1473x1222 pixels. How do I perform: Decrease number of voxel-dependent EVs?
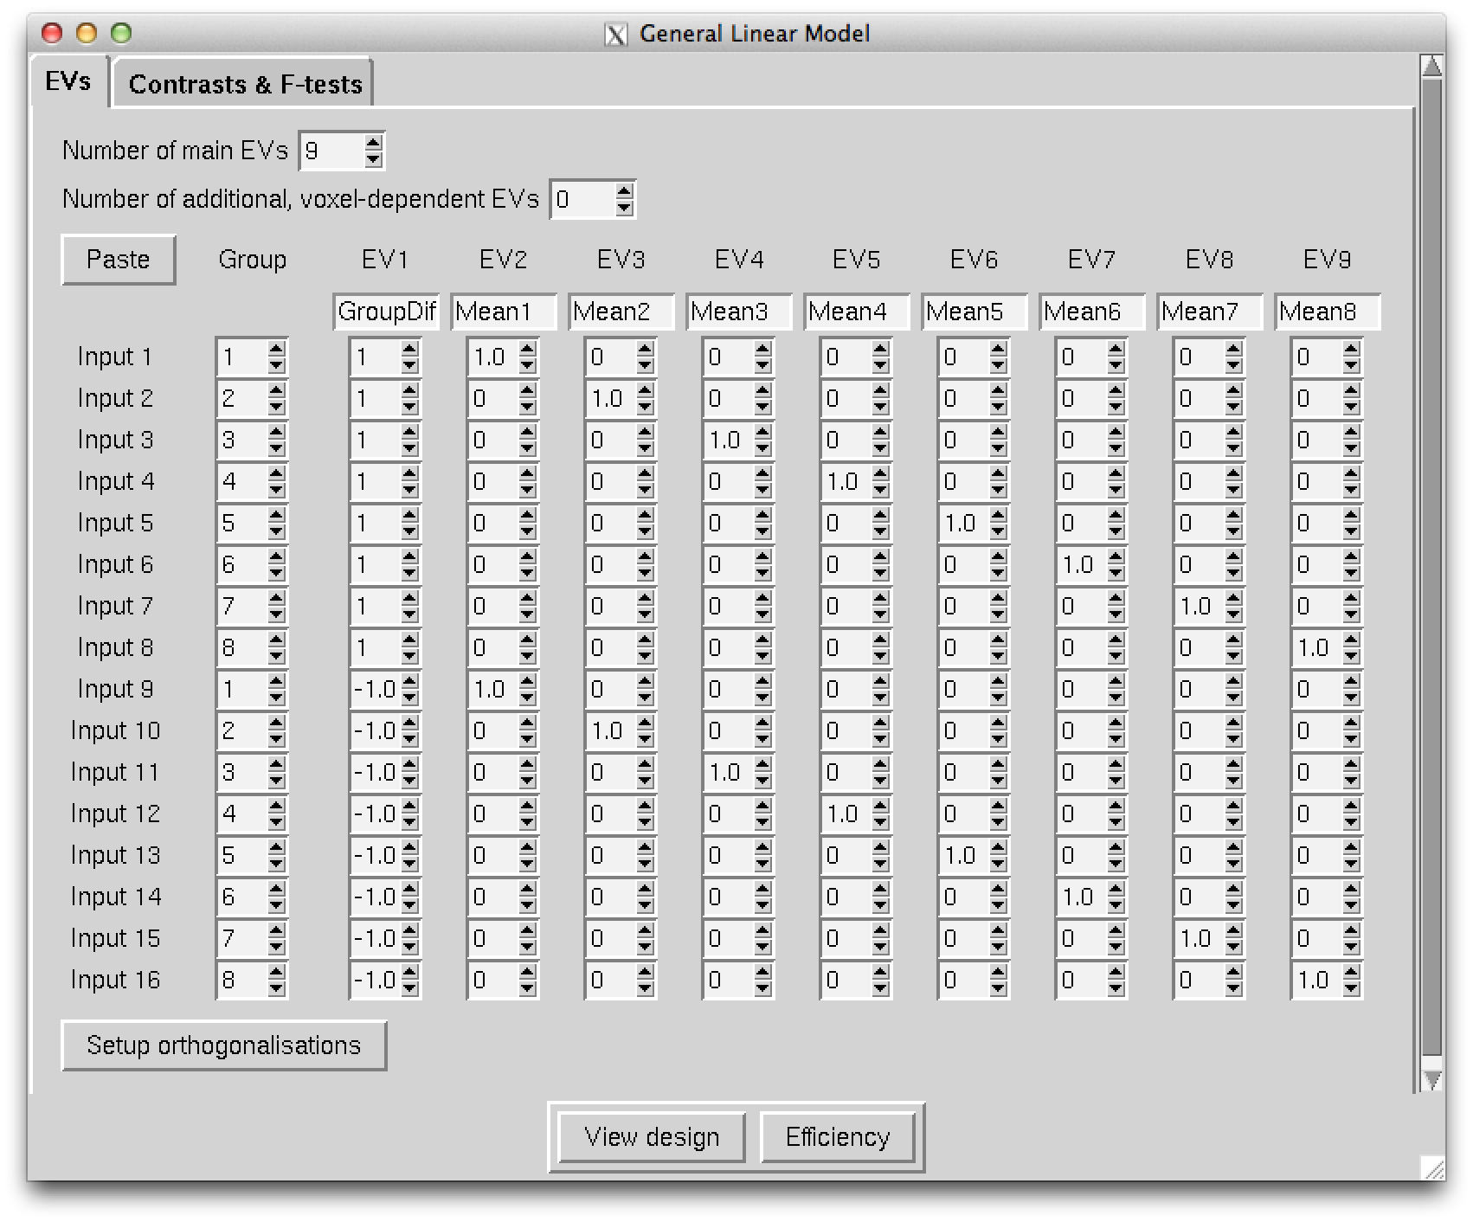pos(624,207)
